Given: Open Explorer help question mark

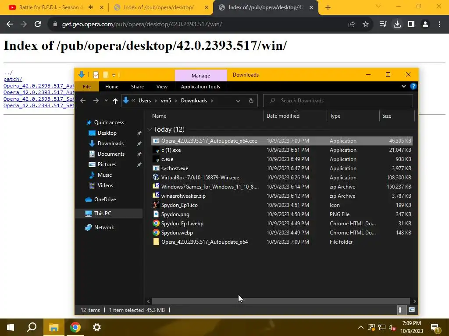Looking at the screenshot, I should pyautogui.click(x=413, y=86).
